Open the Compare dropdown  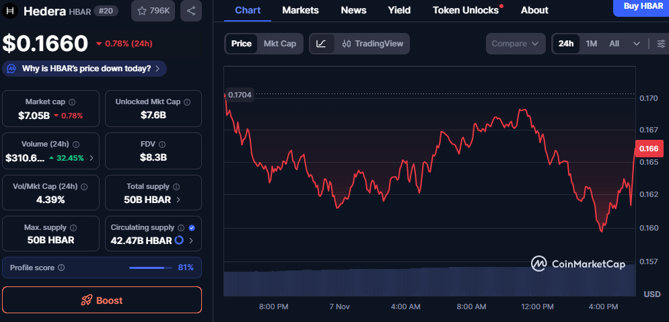[516, 44]
